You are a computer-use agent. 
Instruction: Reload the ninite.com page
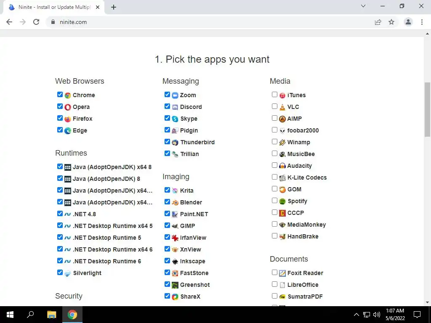(x=36, y=22)
